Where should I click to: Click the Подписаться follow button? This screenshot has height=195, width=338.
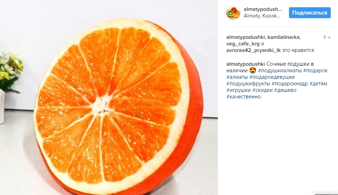pyautogui.click(x=310, y=13)
